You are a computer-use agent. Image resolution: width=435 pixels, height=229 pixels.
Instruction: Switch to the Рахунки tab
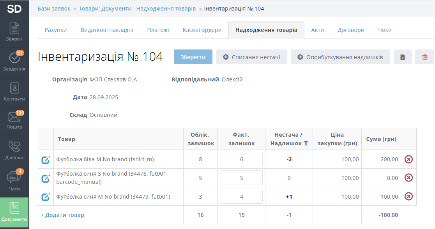pyautogui.click(x=55, y=30)
